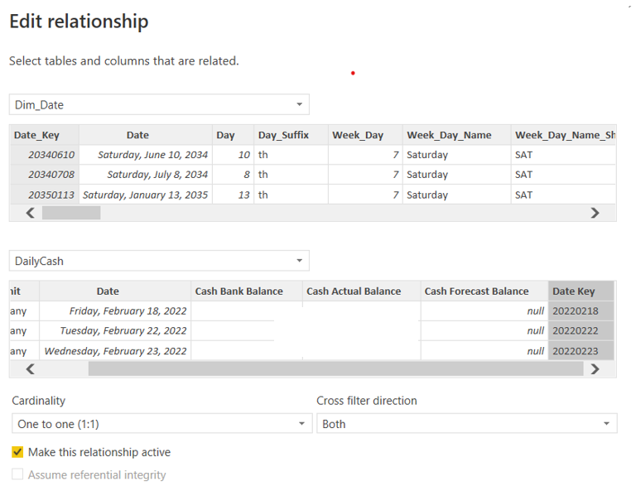Select the Week_Day_Name_Sh column header

click(x=563, y=135)
